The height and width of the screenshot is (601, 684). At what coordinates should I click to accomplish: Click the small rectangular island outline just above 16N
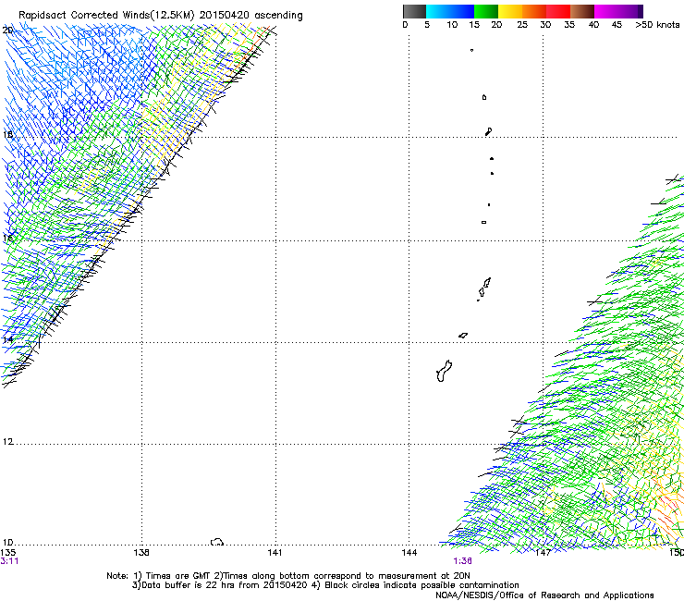(x=483, y=222)
